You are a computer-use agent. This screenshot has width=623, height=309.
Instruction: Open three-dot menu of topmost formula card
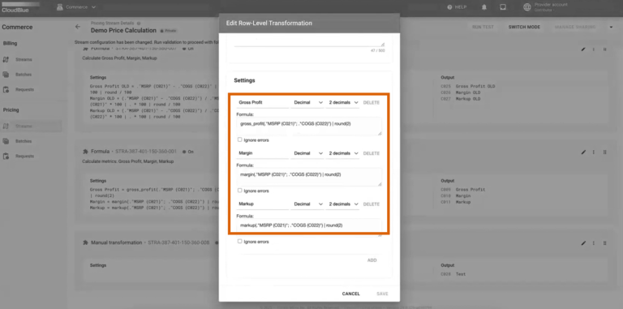(594, 49)
